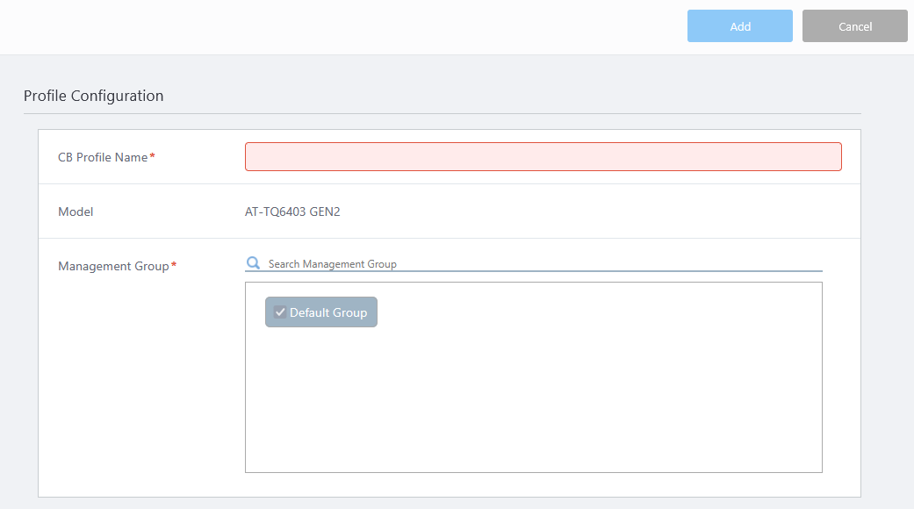This screenshot has height=509, width=914.
Task: Click the CB Profile Name label
Action: coord(103,157)
